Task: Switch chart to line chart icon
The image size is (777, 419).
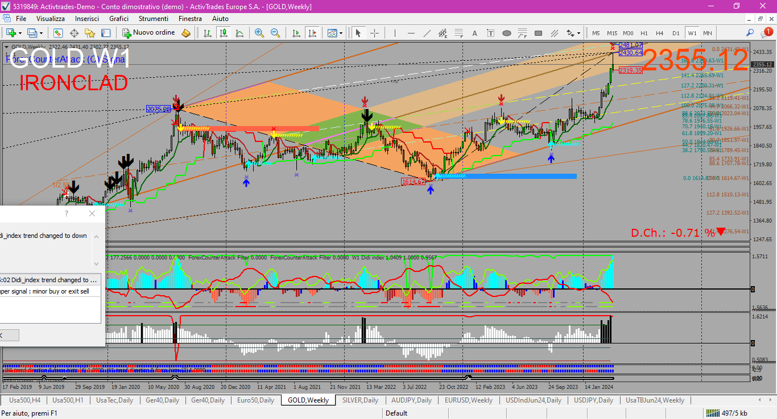Action: point(239,33)
